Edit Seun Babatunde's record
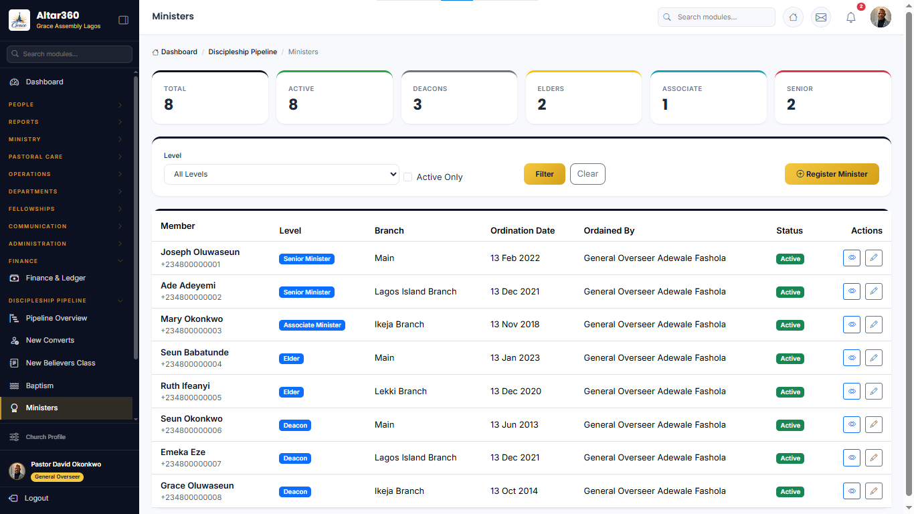This screenshot has height=514, width=914. [x=873, y=358]
